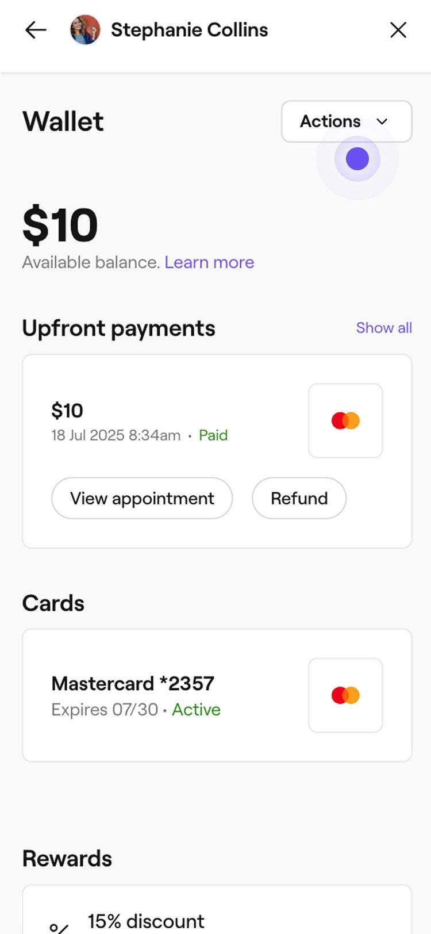Click the chevron inside the Actions button

pos(382,121)
